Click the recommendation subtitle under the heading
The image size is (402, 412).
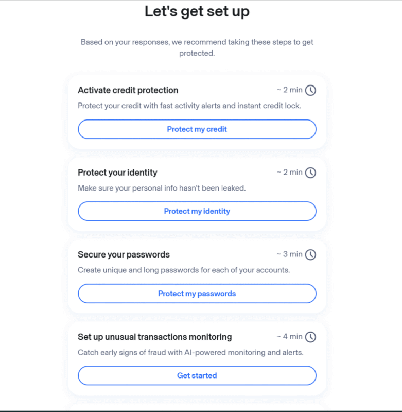197,47
